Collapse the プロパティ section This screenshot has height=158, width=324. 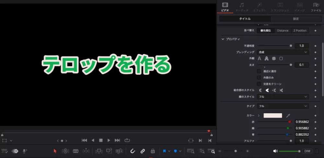(x=223, y=39)
